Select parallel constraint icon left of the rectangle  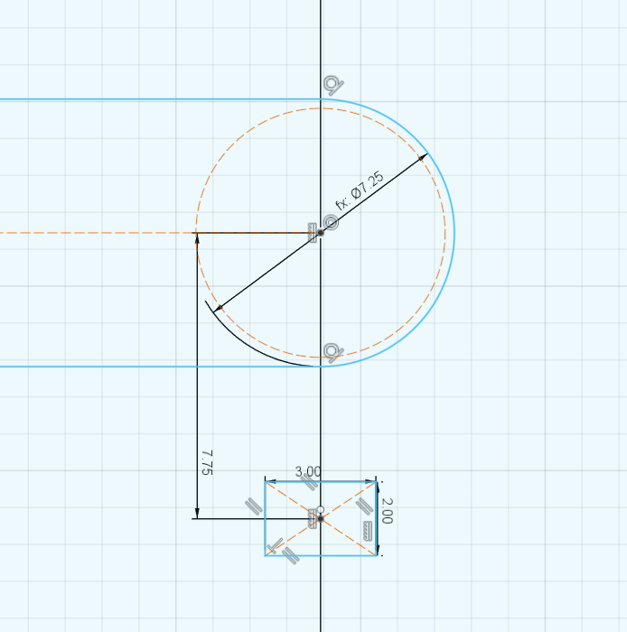(x=254, y=507)
